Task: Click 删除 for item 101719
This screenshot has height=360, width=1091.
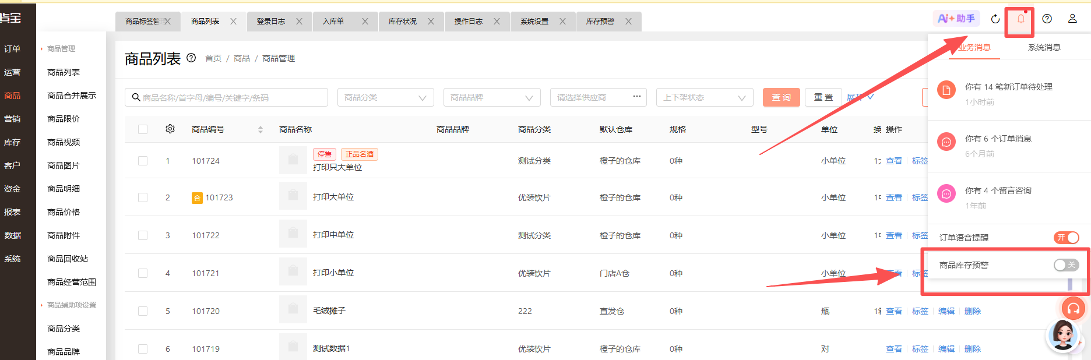Action: tap(973, 349)
